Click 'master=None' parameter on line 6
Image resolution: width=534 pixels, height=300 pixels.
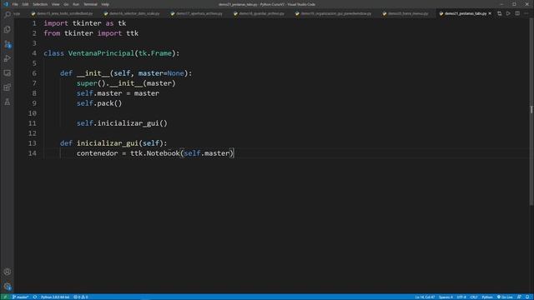[161, 73]
